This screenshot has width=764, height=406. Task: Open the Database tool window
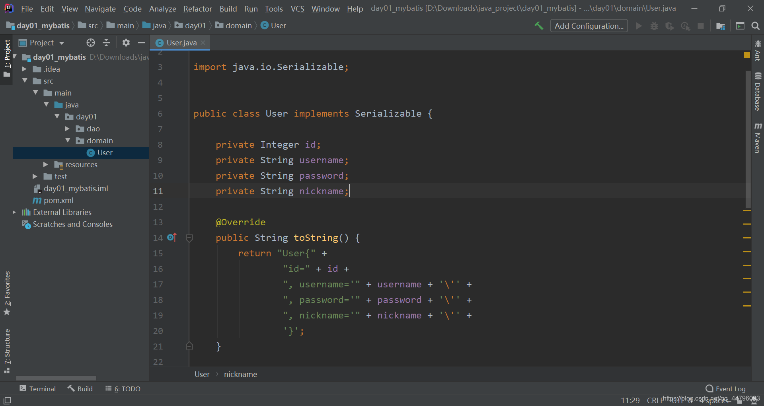[x=758, y=92]
